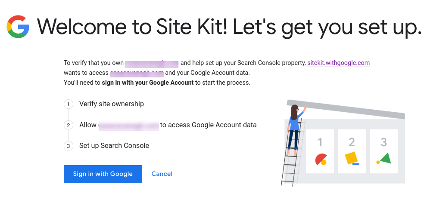Viewport: 424px width, 206px height.
Task: Click the woman standing on the ladder
Action: [294, 127]
